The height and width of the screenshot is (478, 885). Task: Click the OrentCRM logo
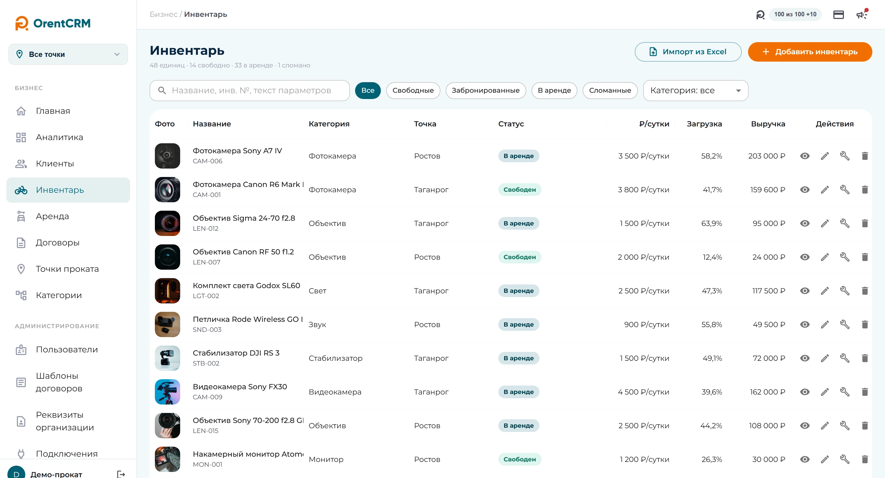click(53, 23)
